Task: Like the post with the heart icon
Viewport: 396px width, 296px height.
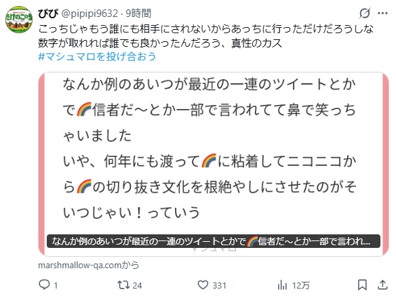Action: coord(203,285)
